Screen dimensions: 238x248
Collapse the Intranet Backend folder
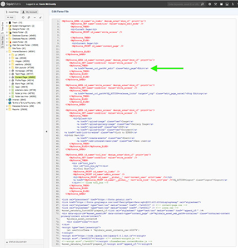7,52
